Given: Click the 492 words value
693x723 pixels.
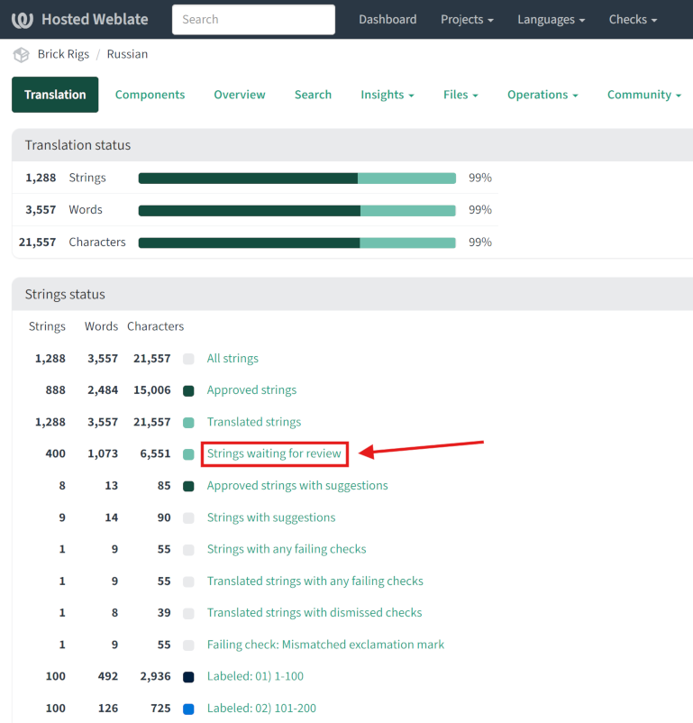Looking at the screenshot, I should (108, 676).
